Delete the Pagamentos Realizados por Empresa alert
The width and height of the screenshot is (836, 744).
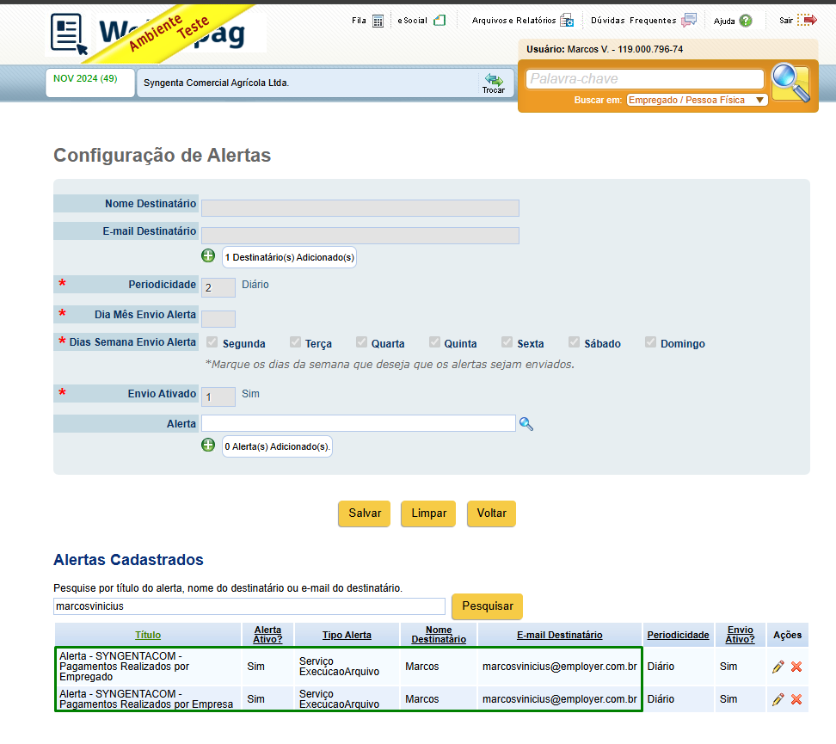tap(796, 699)
